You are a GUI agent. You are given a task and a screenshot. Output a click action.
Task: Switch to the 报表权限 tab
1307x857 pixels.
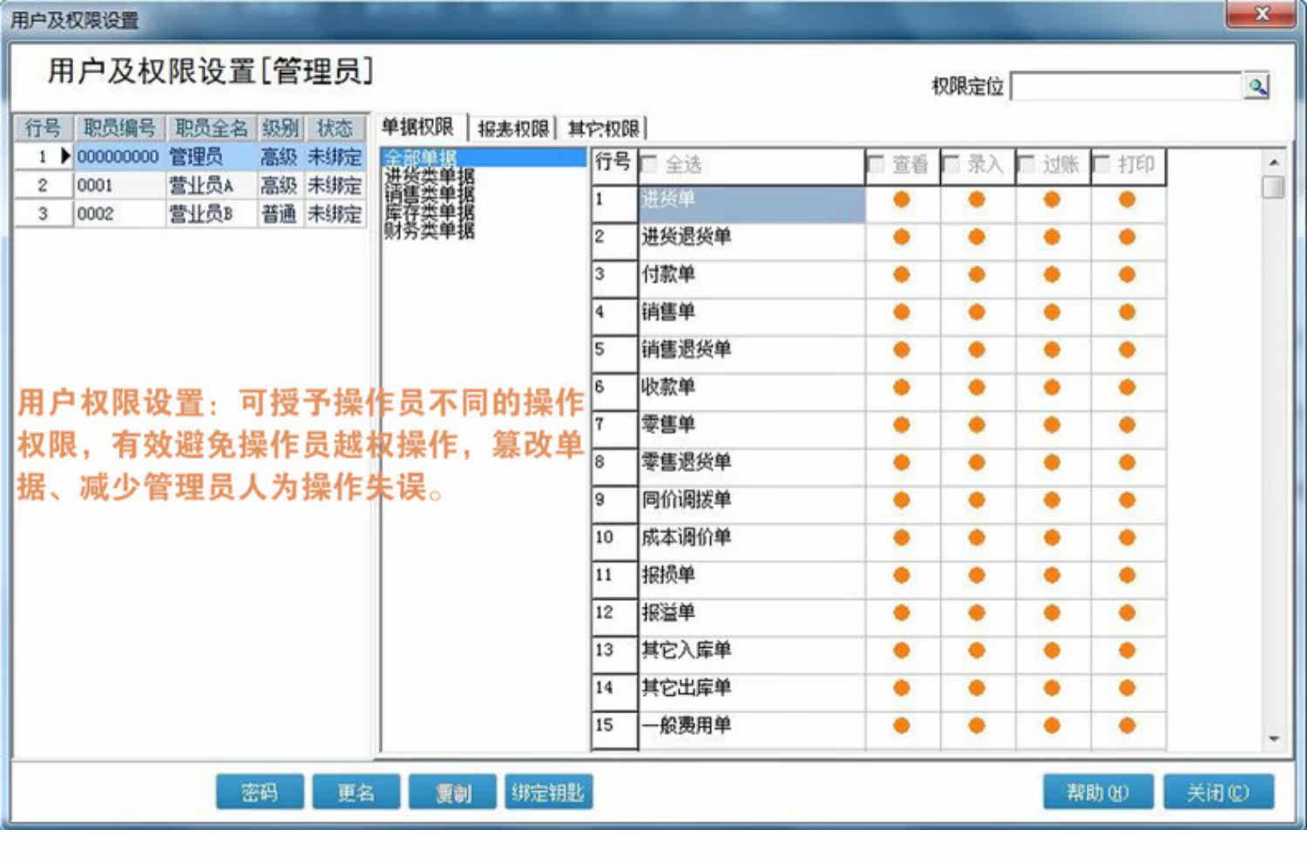click(x=513, y=129)
